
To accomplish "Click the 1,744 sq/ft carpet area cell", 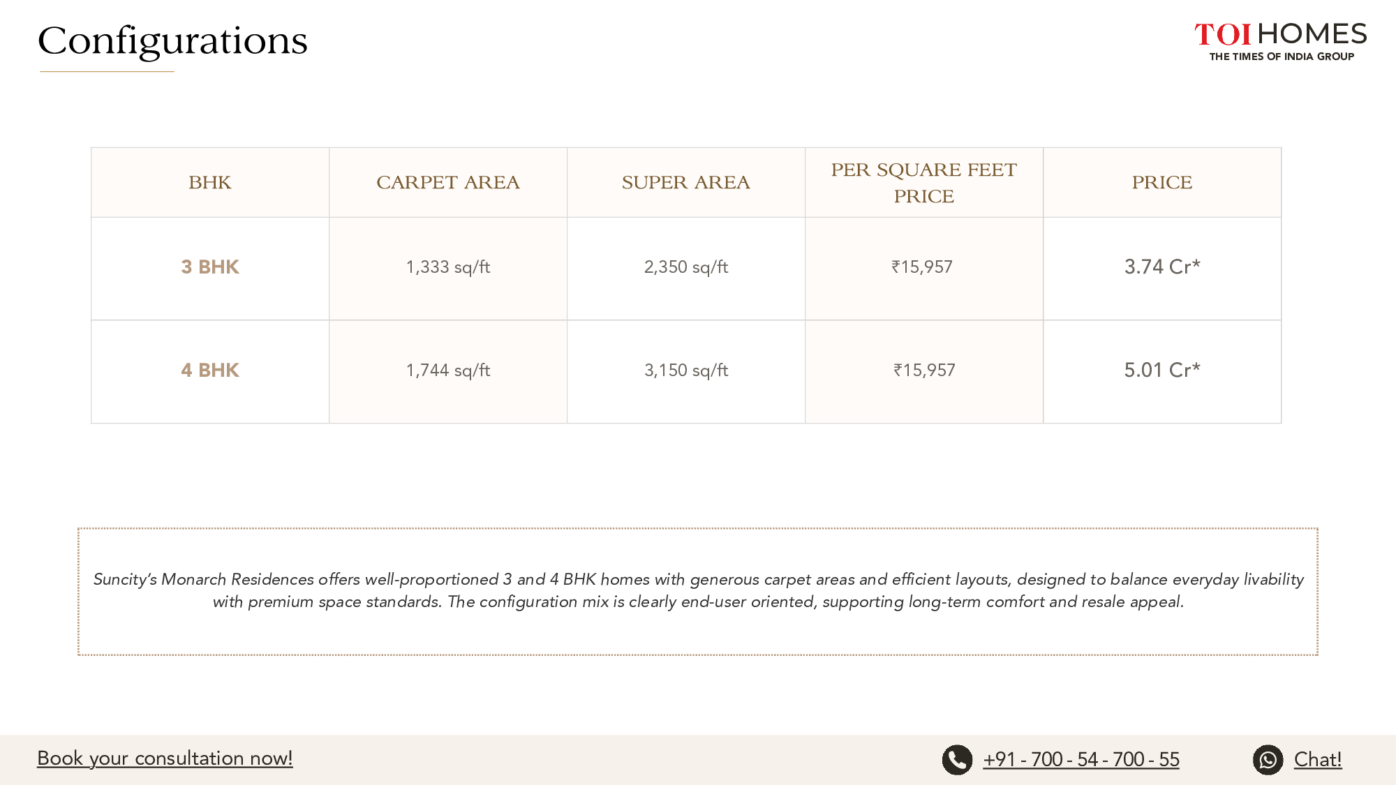I will coord(448,371).
